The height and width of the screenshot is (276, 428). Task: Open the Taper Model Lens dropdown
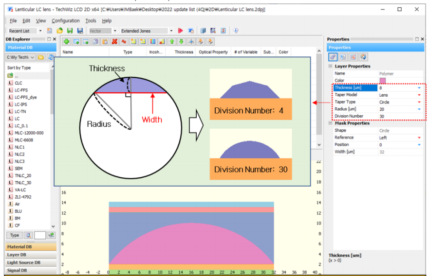[419, 95]
